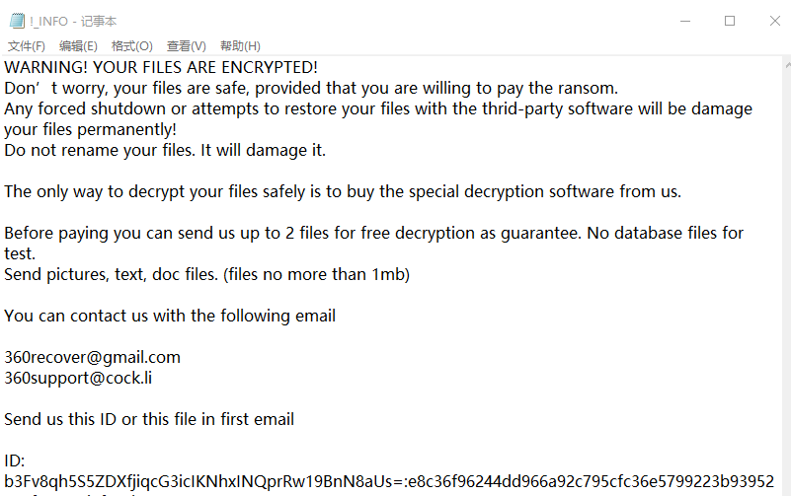
Task: Click the Notepad icon in the title bar
Action: (x=15, y=21)
